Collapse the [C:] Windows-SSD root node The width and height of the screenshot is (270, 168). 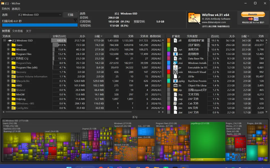(4, 41)
